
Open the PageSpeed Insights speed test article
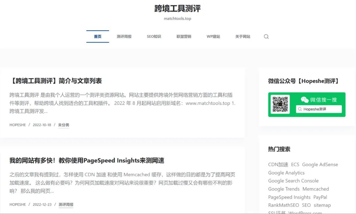pos(87,161)
